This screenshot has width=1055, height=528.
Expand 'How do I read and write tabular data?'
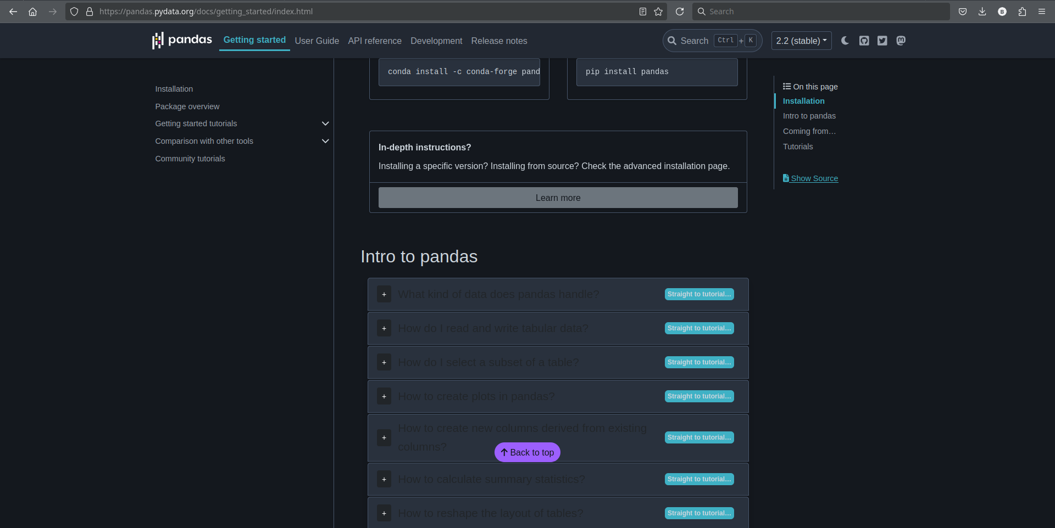pyautogui.click(x=384, y=328)
